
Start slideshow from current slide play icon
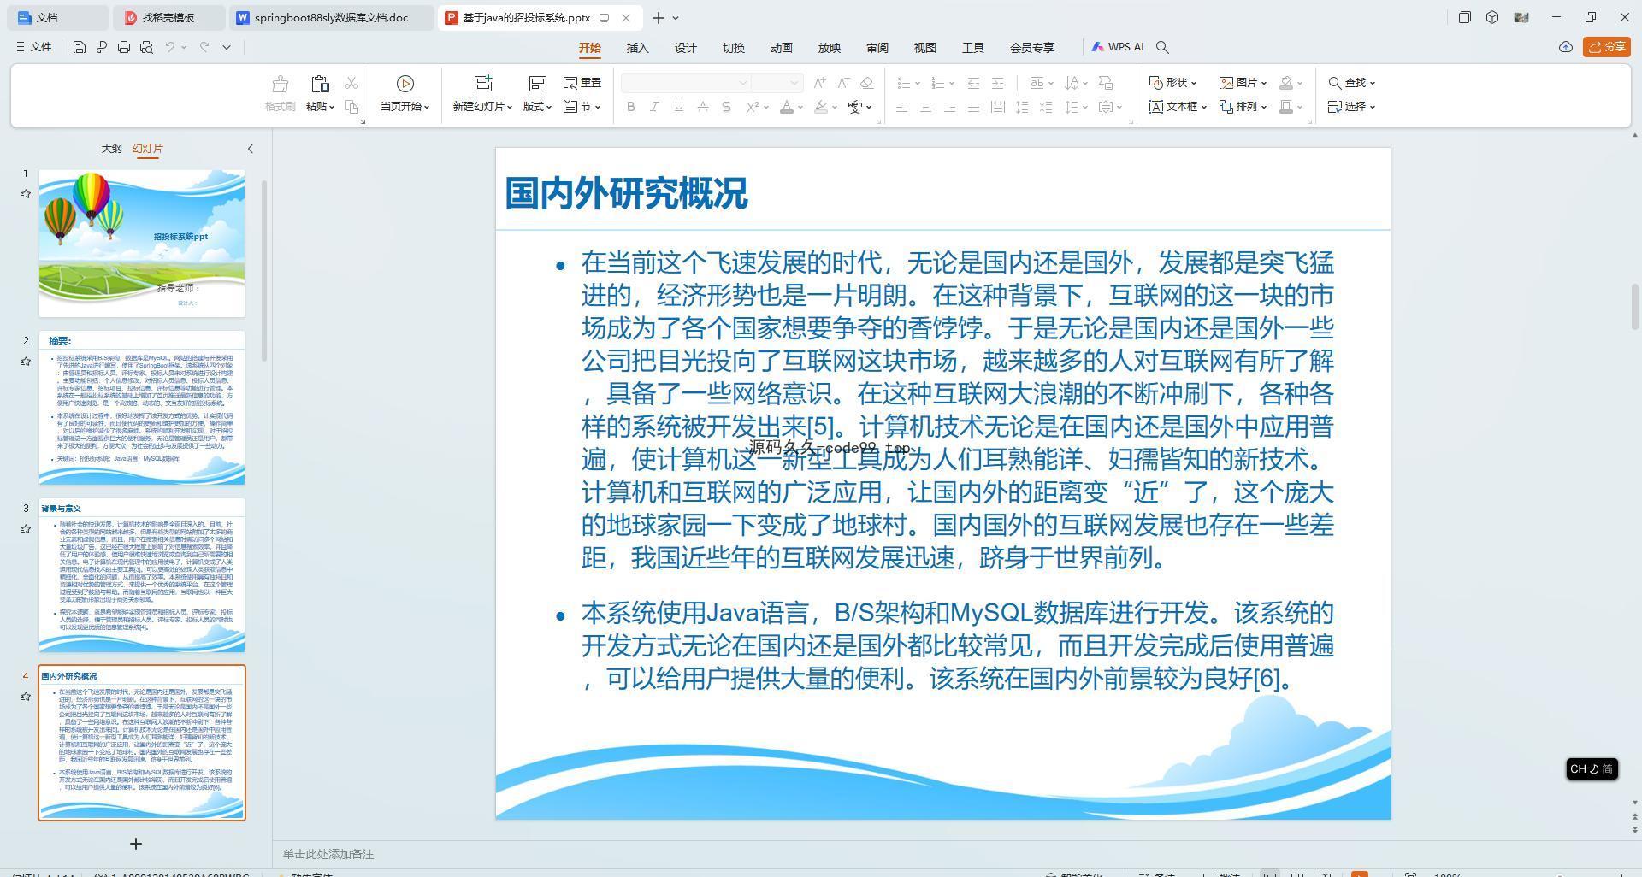pos(405,84)
